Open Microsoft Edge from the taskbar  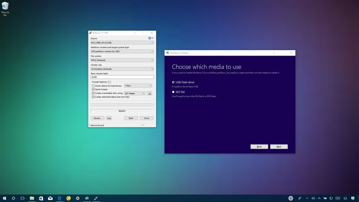59,198
